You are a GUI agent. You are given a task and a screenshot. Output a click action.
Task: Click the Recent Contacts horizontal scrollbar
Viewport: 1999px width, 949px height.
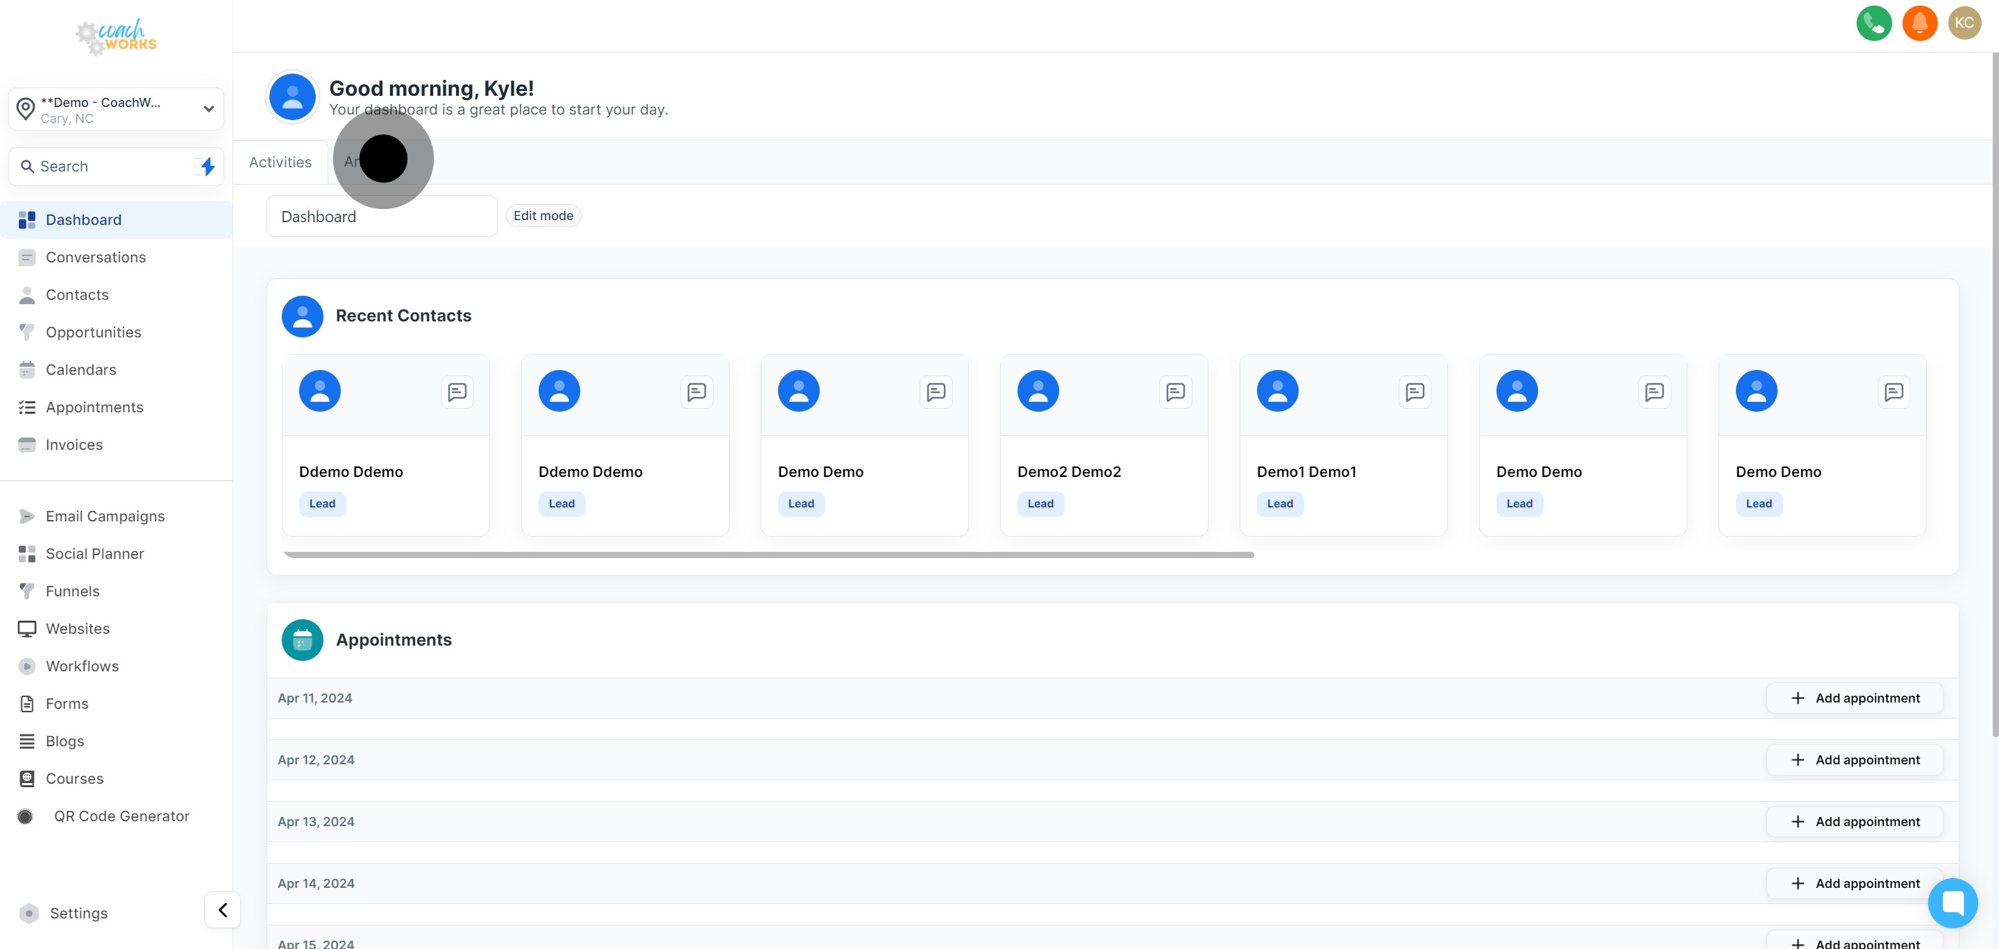[768, 555]
